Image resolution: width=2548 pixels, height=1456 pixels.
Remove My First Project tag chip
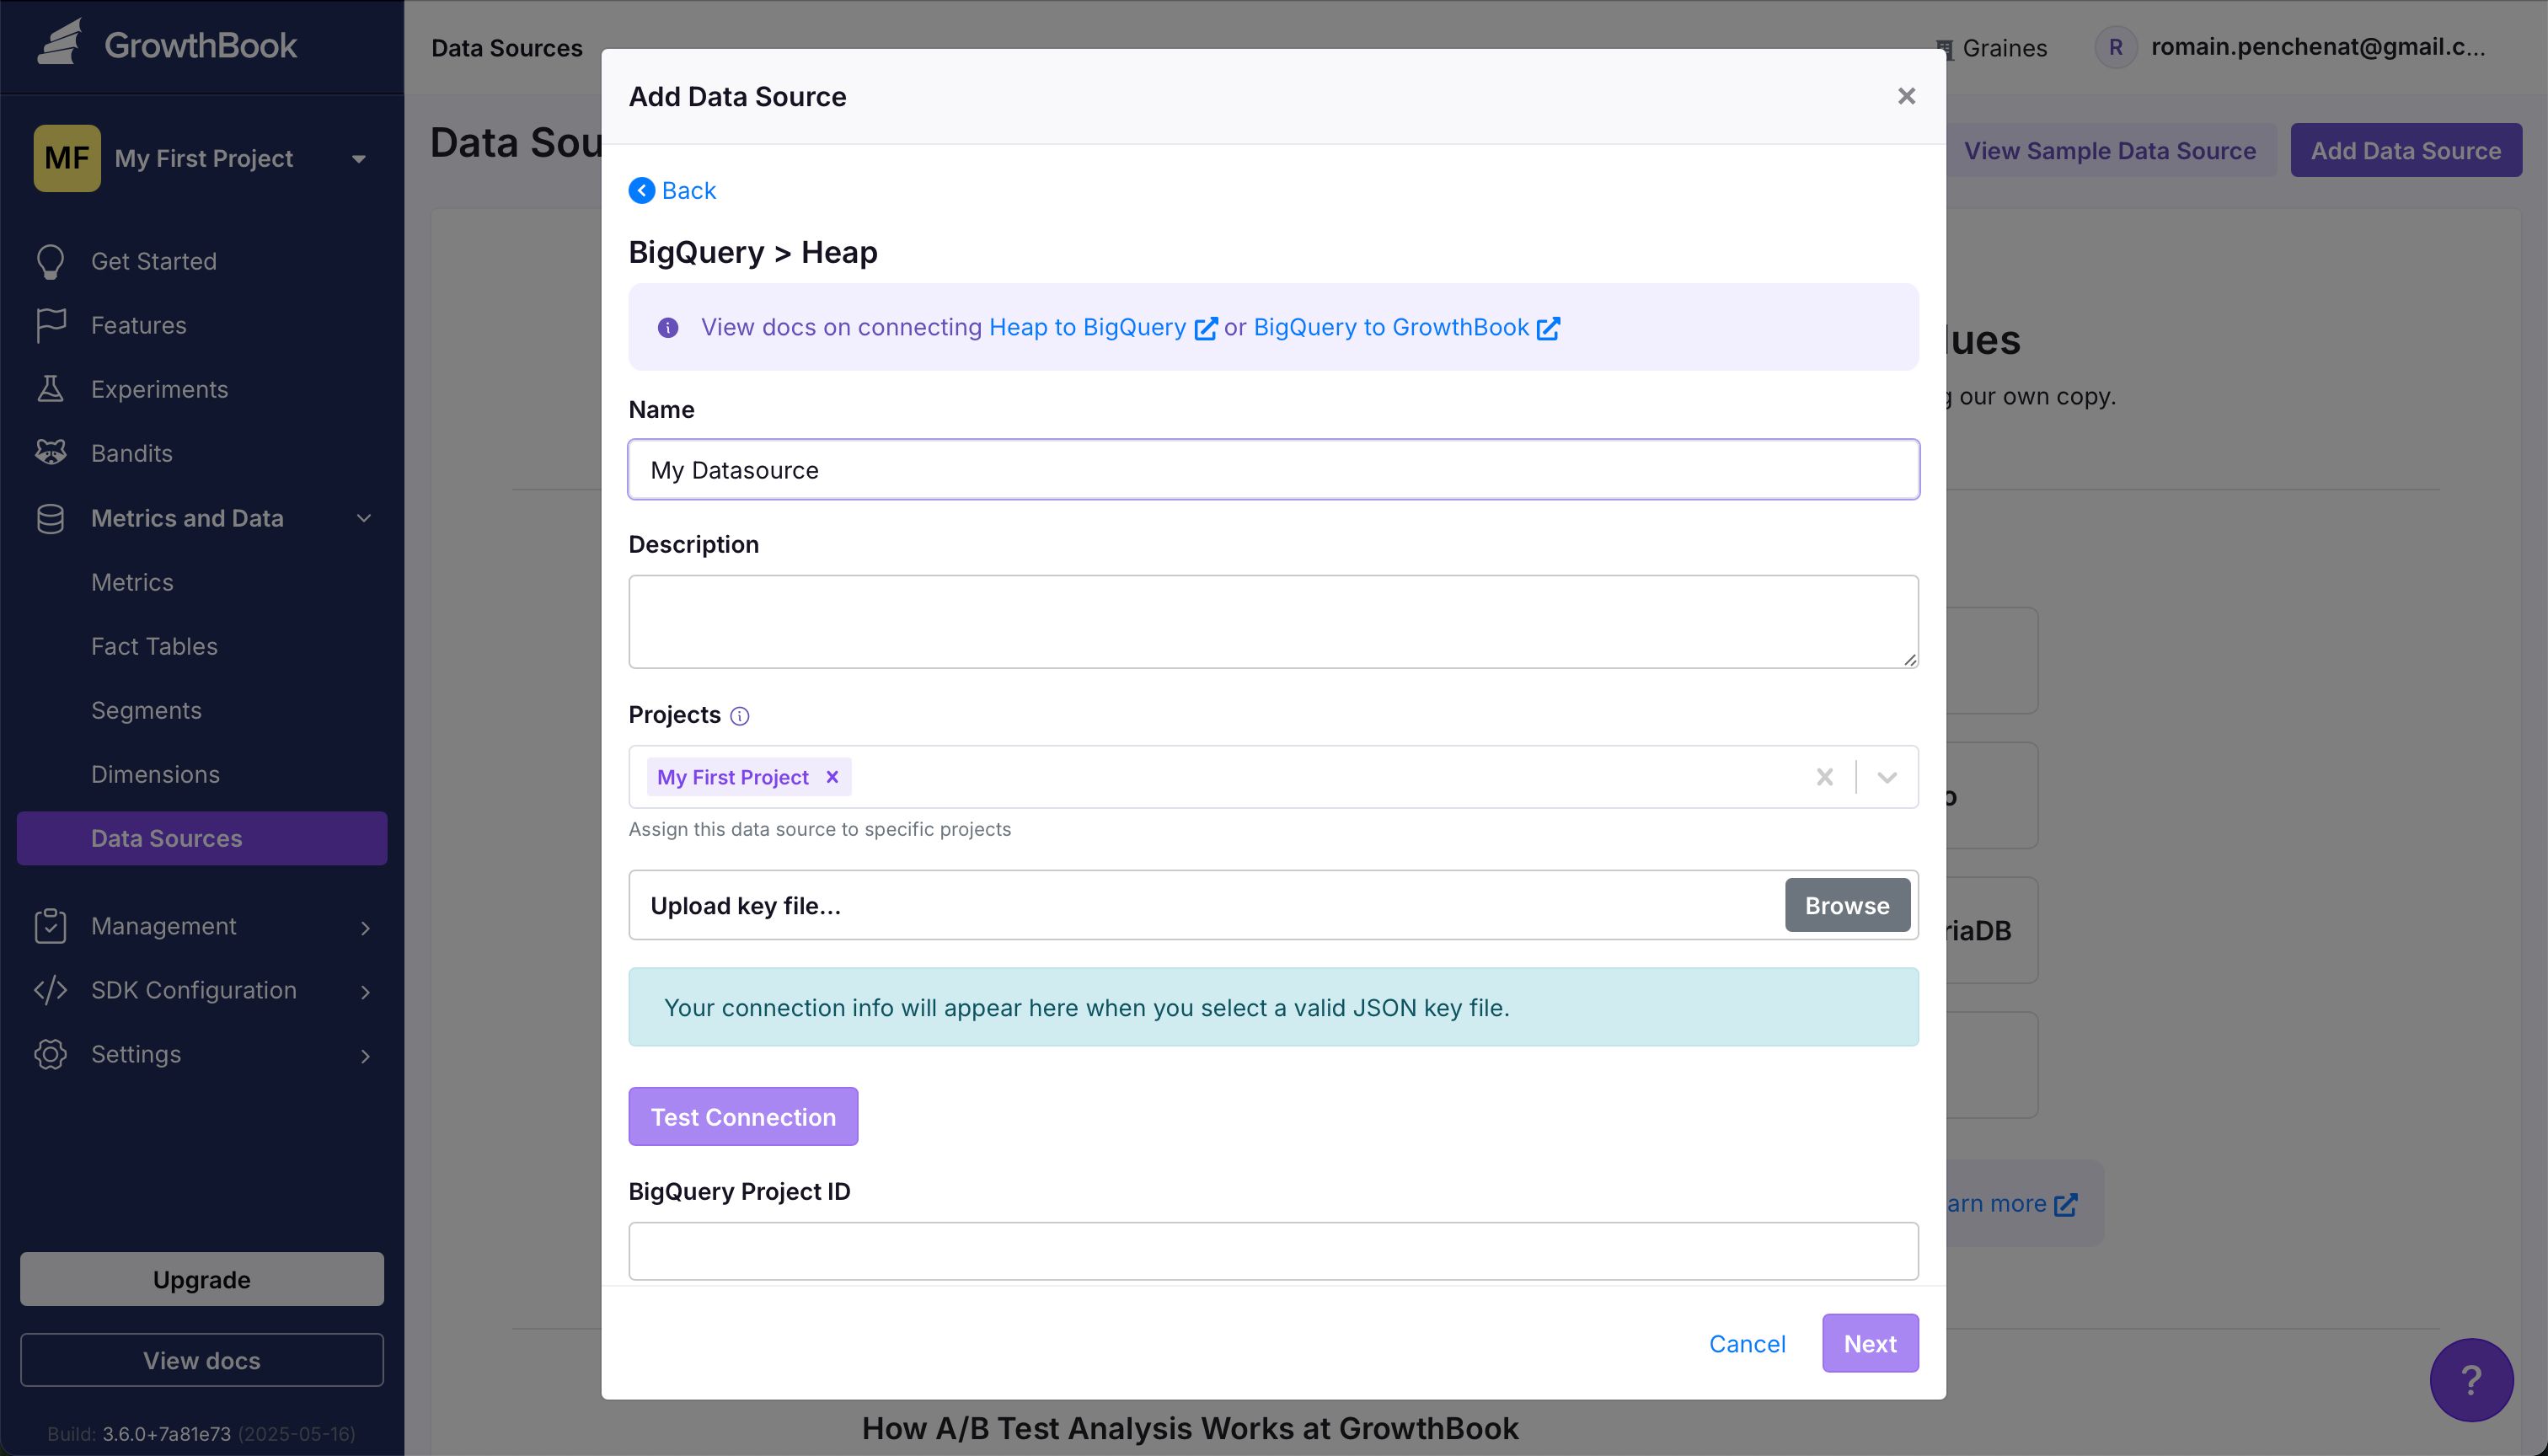pos(831,777)
